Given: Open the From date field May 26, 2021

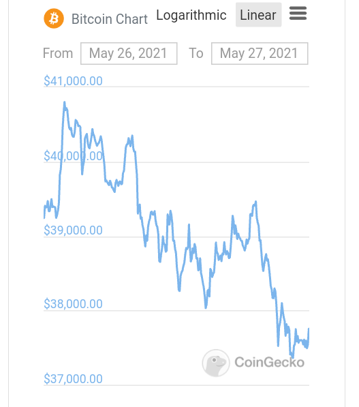Looking at the screenshot, I should [x=129, y=53].
